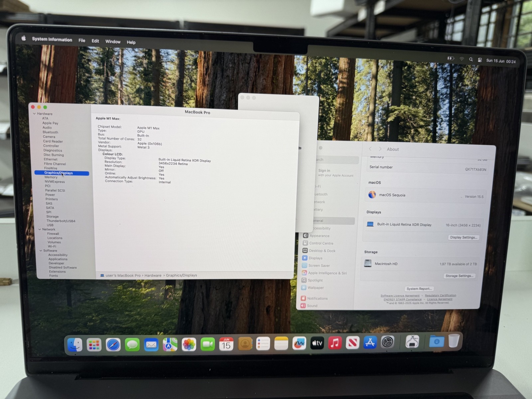Open Mail app in the Dock
532x399 pixels.
pyautogui.click(x=151, y=345)
